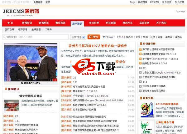Click the [NBA] category tag
Viewport: 187px width, 134px height.
pos(65,116)
